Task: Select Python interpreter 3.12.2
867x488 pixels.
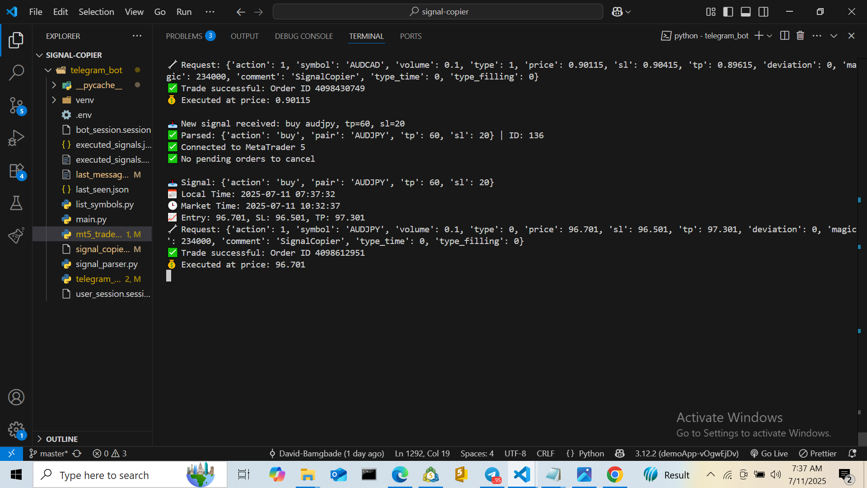Action: tap(687, 453)
